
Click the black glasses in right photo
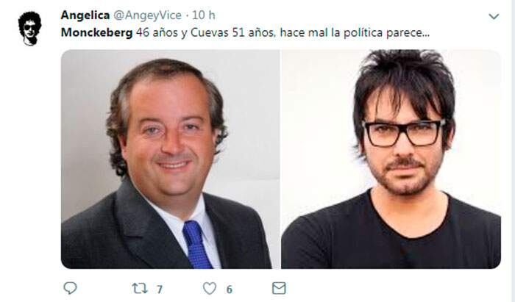tap(404, 133)
